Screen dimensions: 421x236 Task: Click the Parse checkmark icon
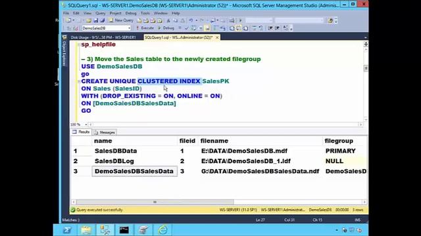coord(187,28)
